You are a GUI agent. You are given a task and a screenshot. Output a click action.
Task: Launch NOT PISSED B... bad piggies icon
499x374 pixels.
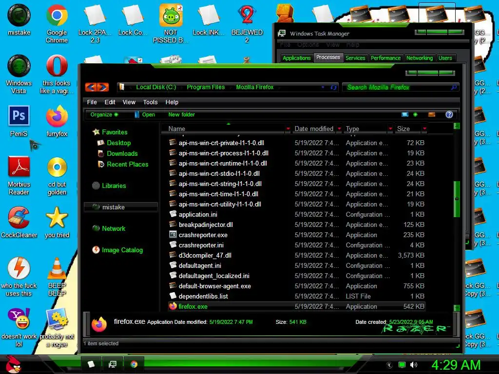click(171, 24)
